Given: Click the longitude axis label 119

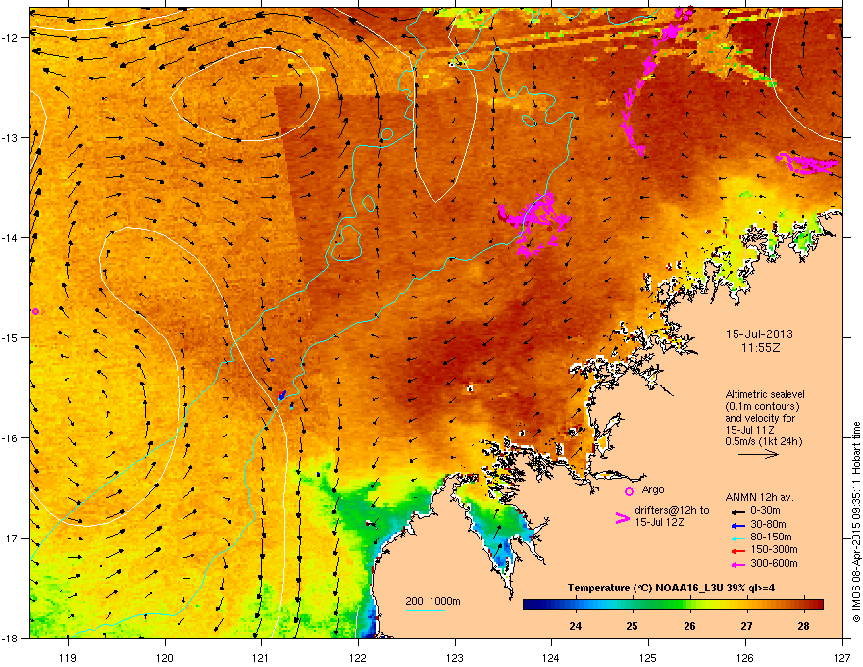Looking at the screenshot, I should click(x=68, y=658).
